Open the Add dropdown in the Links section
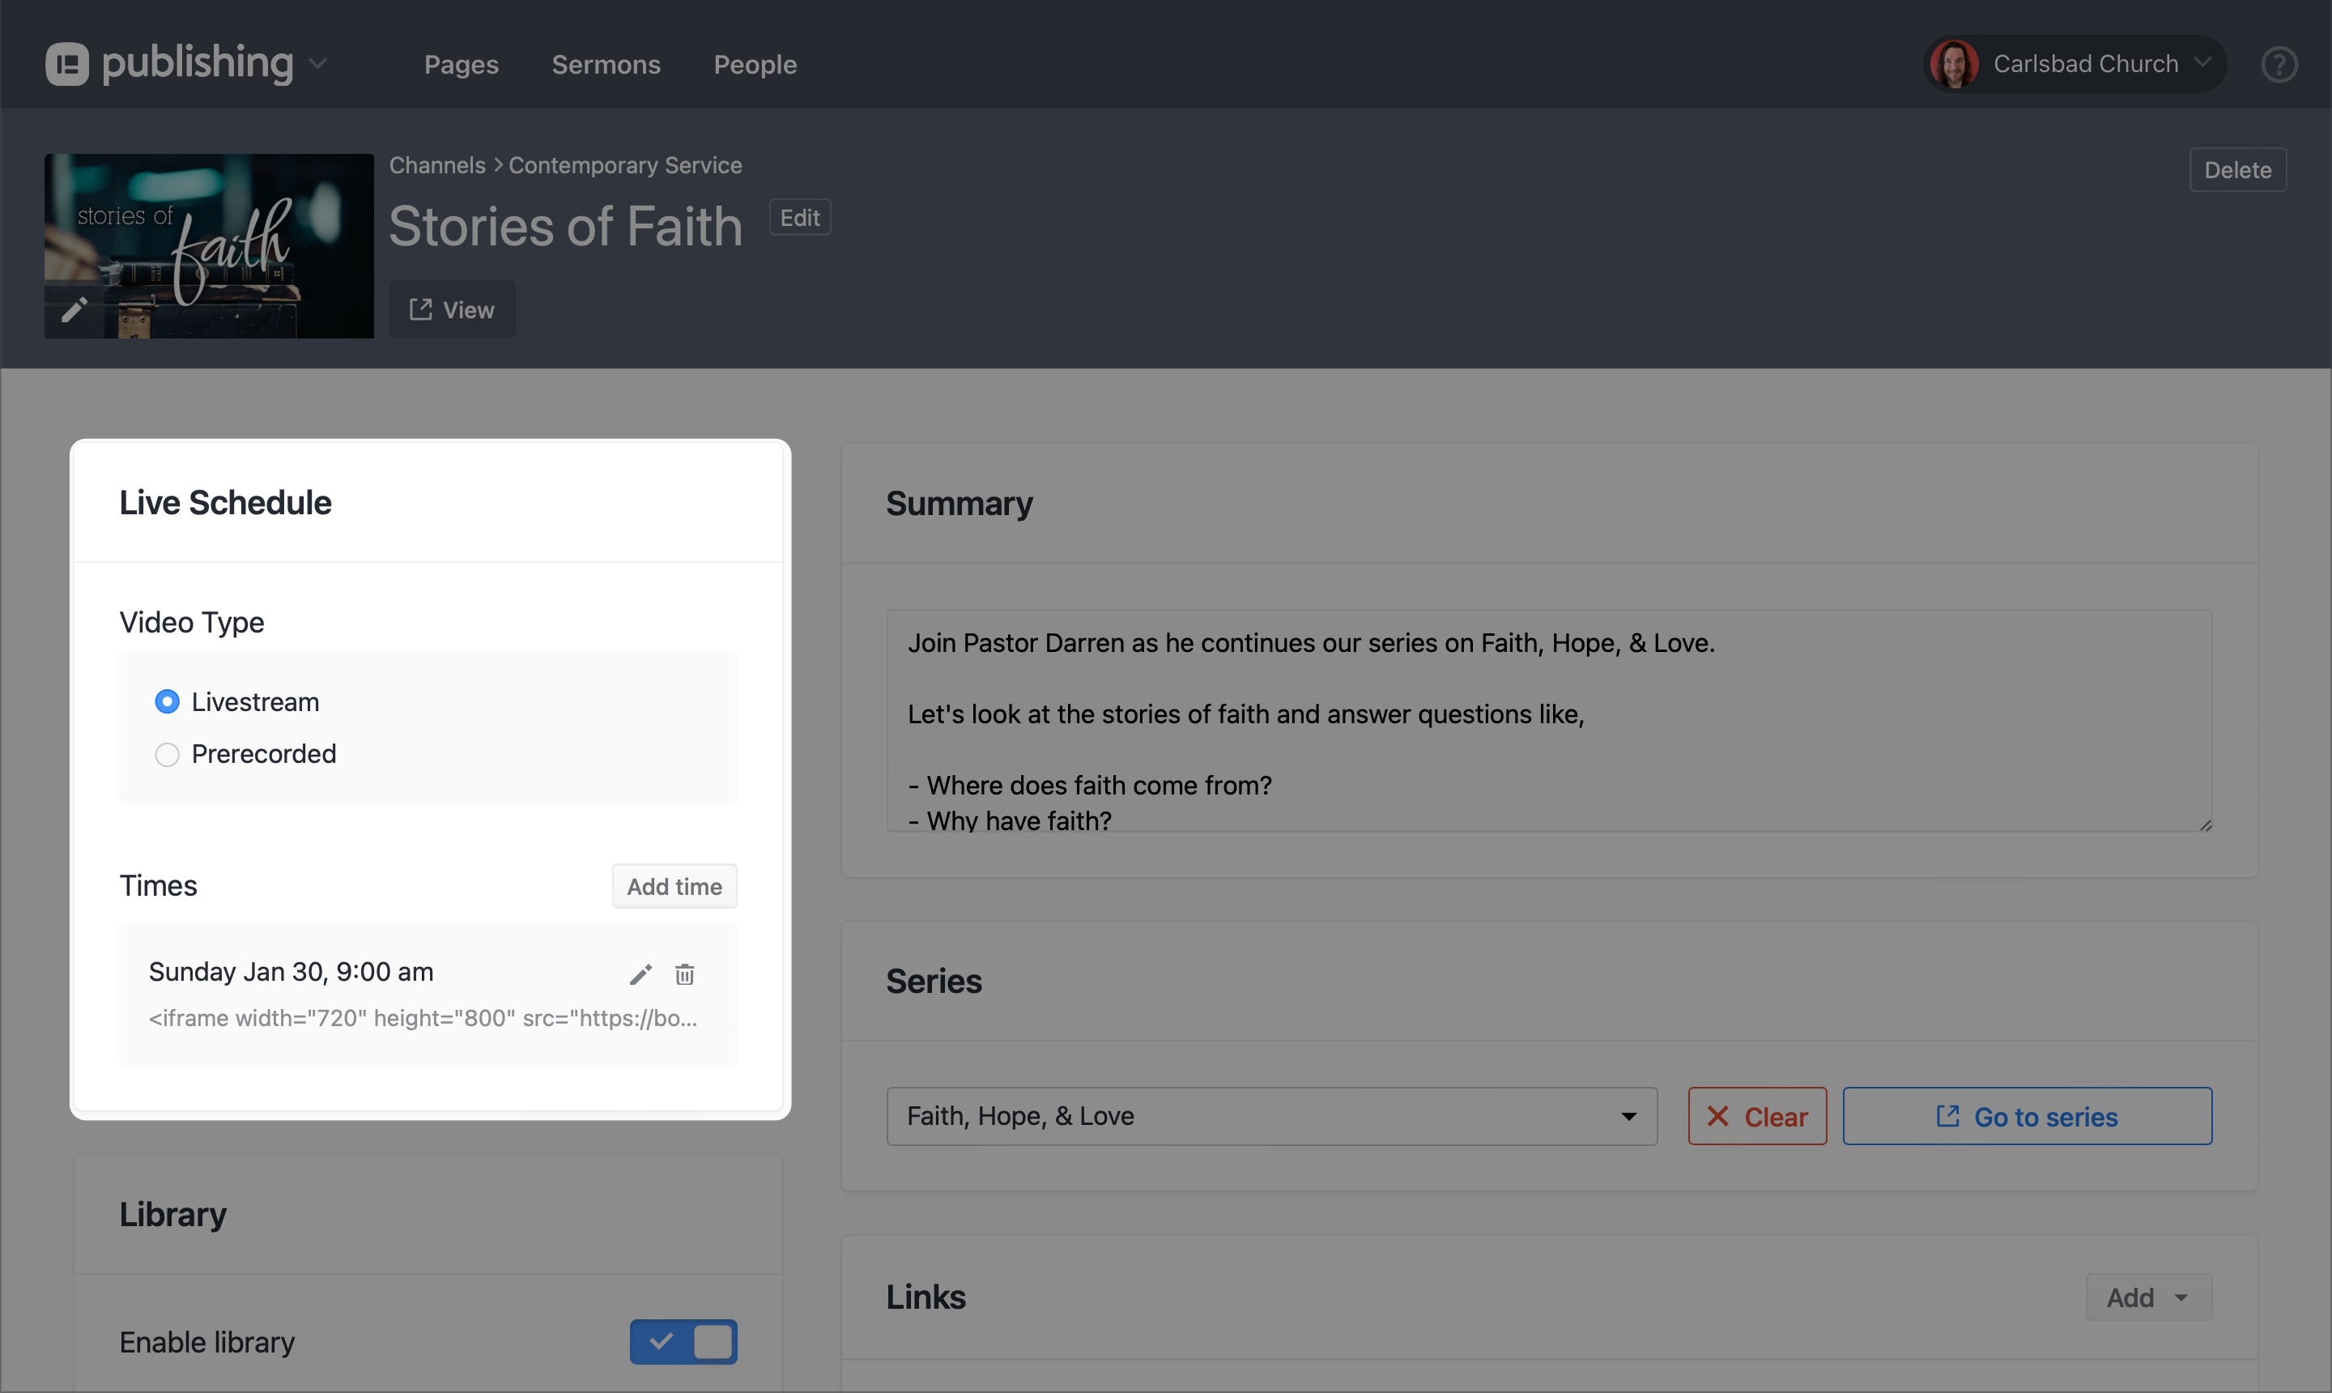This screenshot has height=1393, width=2332. tap(2147, 1297)
